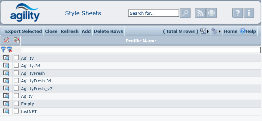Click the globe icon in header
This screenshot has height=121, width=262.
pyautogui.click(x=211, y=13)
